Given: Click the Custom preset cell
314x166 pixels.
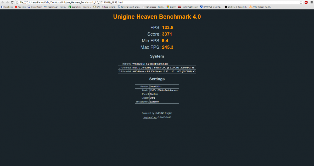Looking at the screenshot, I should [164, 94].
